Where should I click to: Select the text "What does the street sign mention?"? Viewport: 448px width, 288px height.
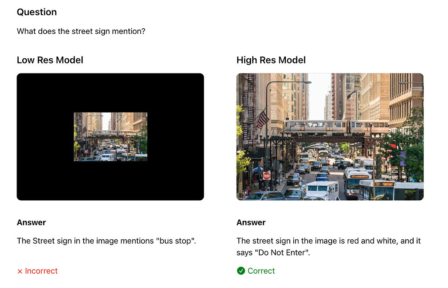point(81,31)
